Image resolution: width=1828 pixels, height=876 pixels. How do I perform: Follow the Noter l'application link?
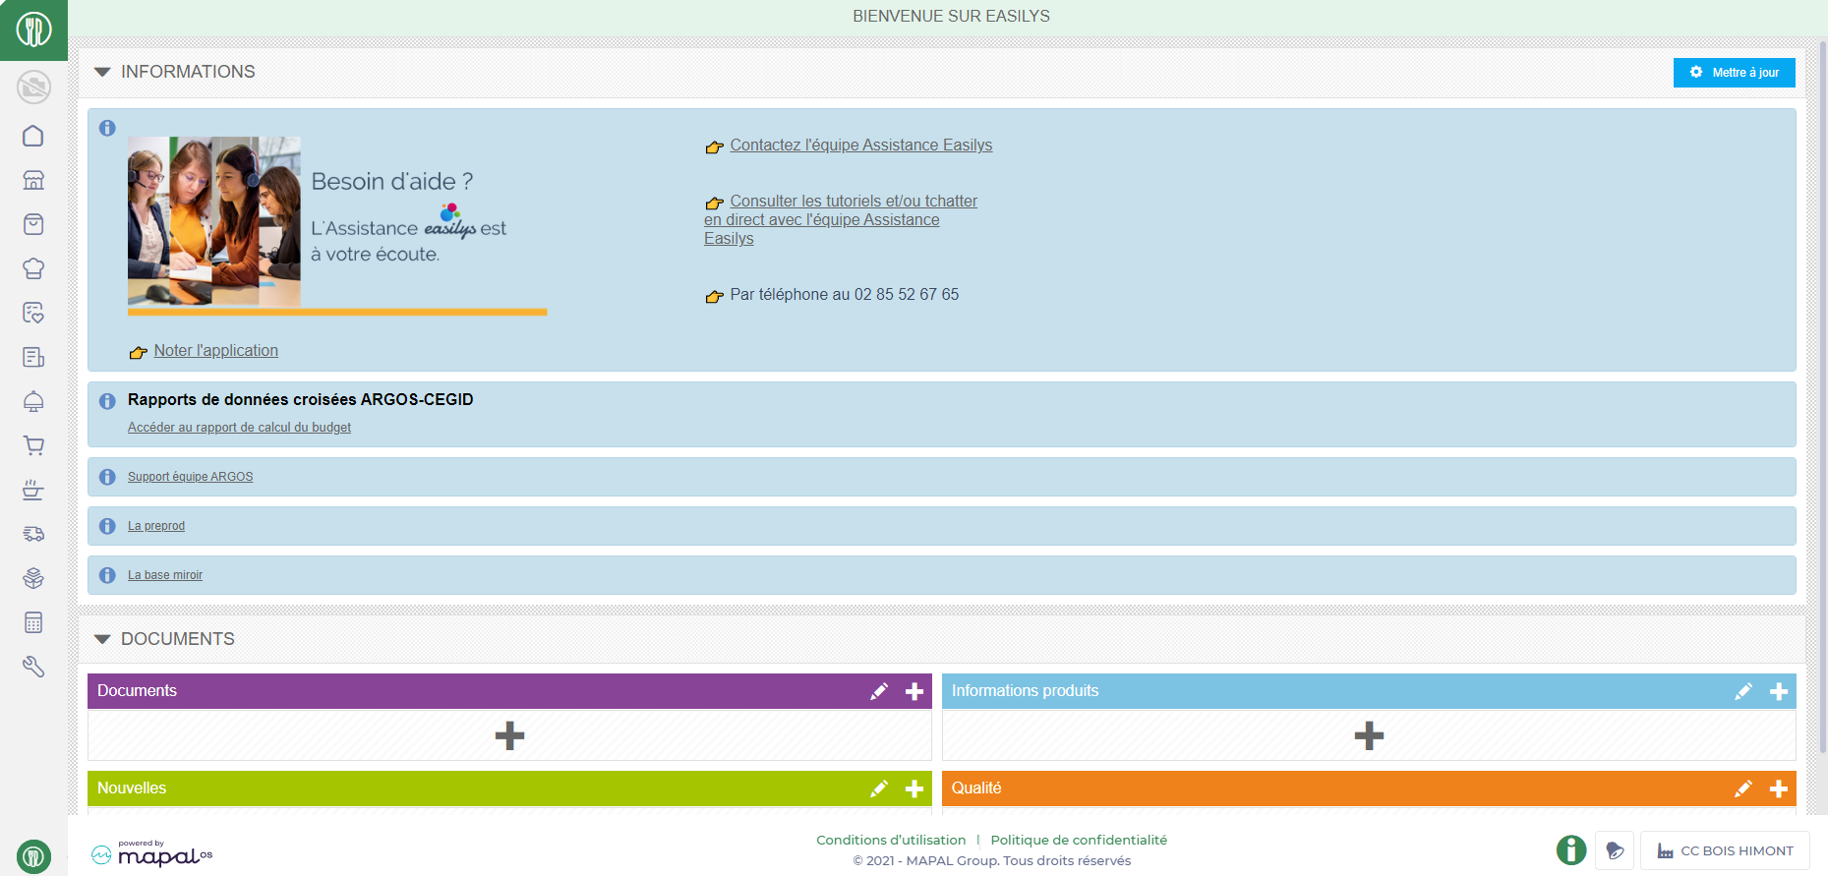click(215, 351)
